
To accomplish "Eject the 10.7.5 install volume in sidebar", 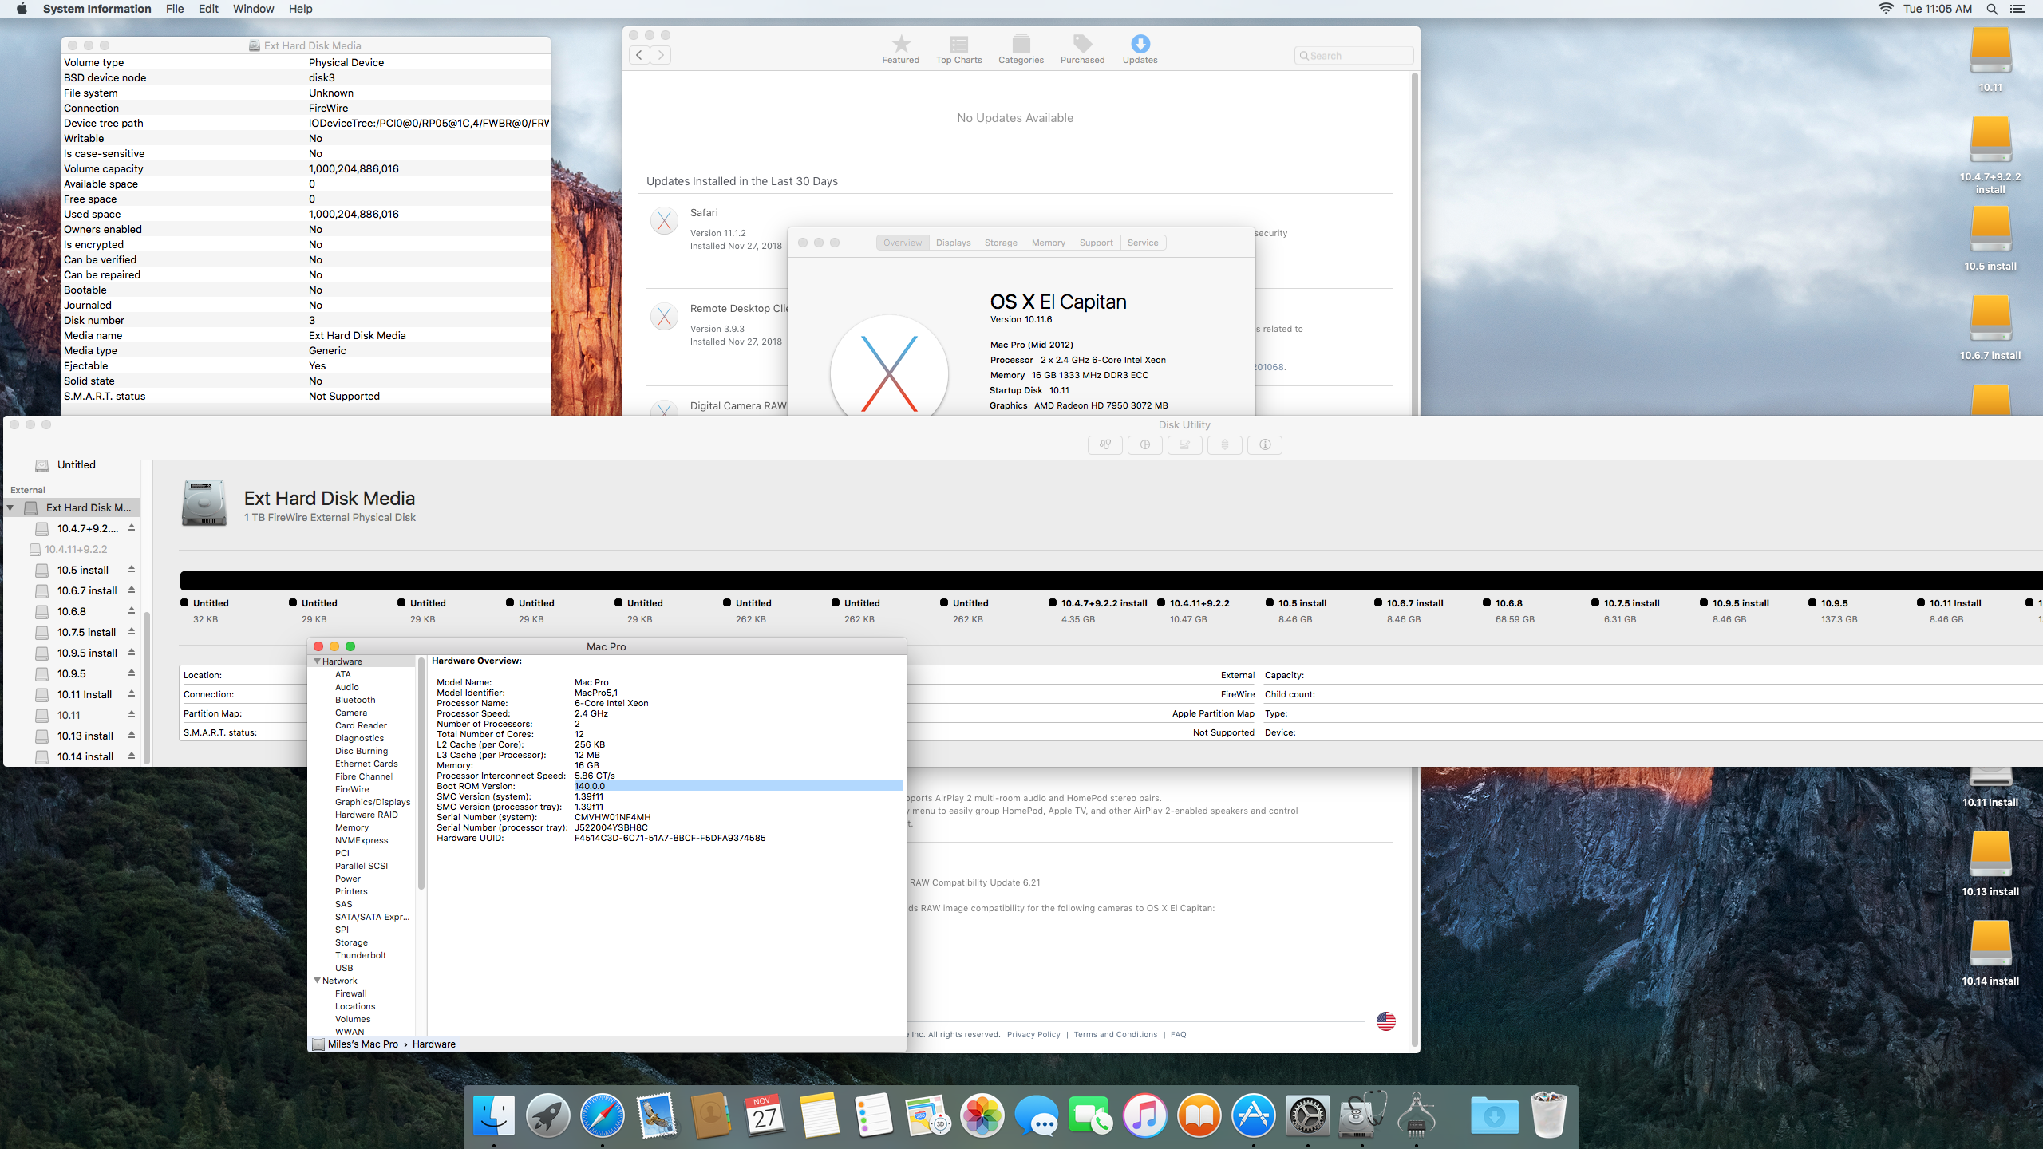I will 132,632.
